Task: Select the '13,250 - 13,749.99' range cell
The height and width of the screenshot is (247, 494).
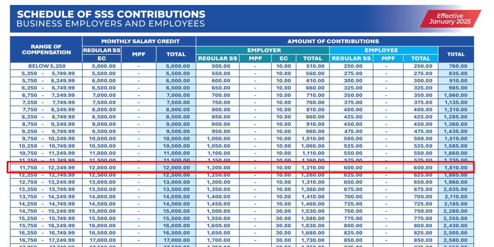Action: [46, 189]
